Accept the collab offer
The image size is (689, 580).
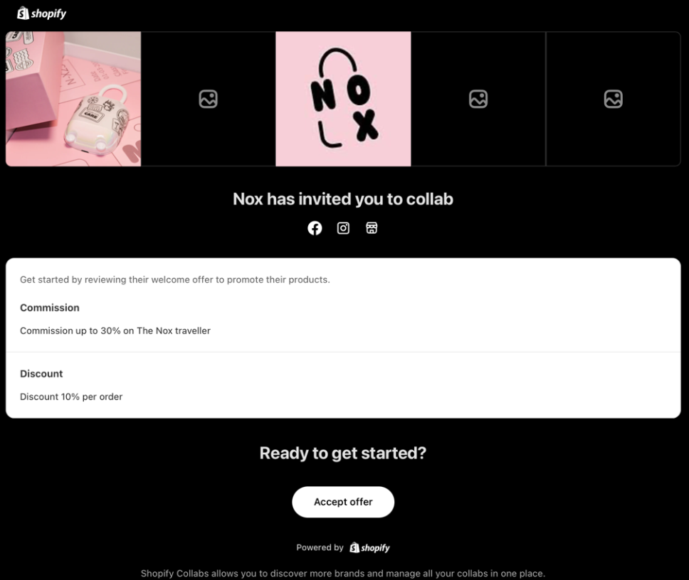click(343, 502)
